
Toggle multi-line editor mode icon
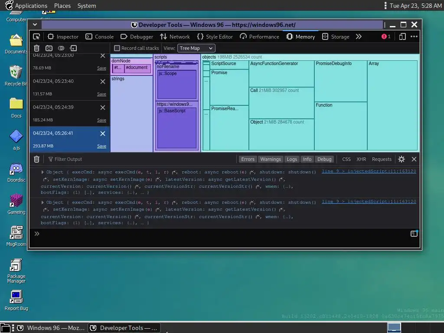(x=414, y=234)
